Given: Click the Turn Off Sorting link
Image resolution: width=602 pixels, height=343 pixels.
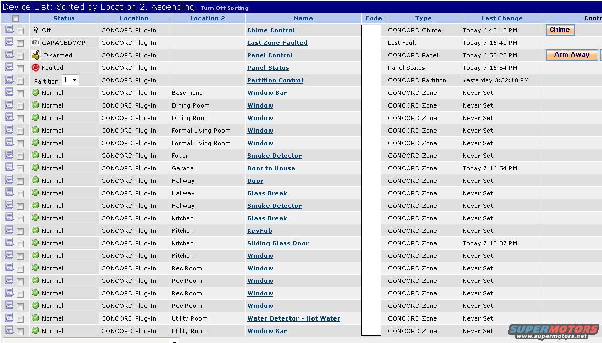Looking at the screenshot, I should pyautogui.click(x=225, y=8).
